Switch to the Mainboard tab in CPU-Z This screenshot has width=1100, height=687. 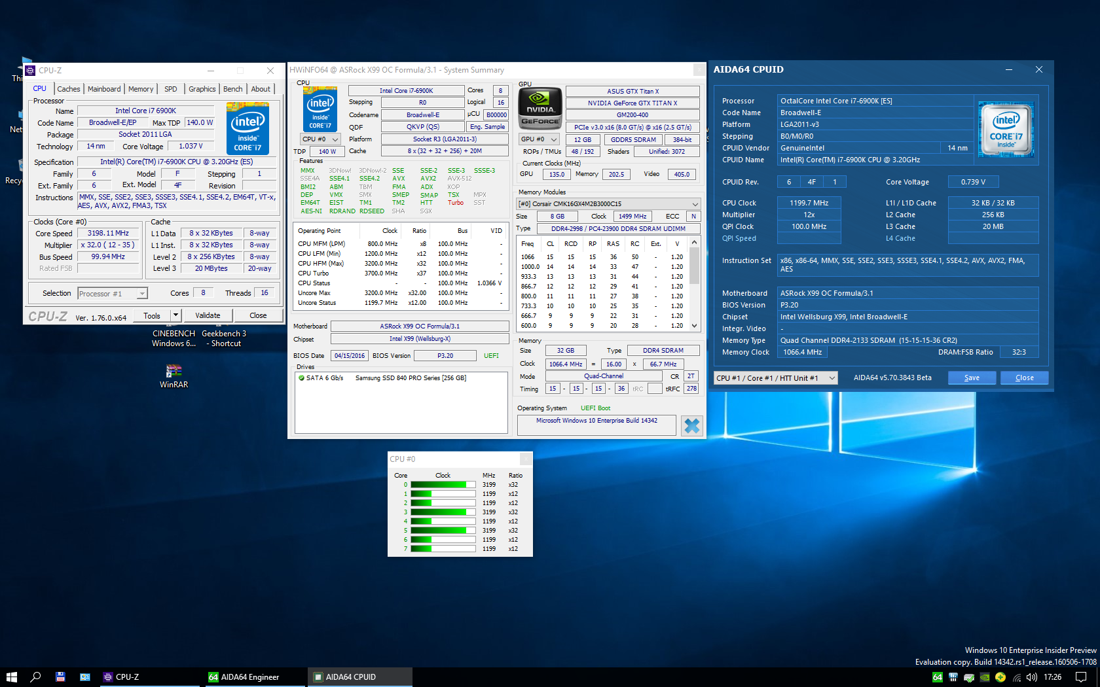click(x=104, y=89)
